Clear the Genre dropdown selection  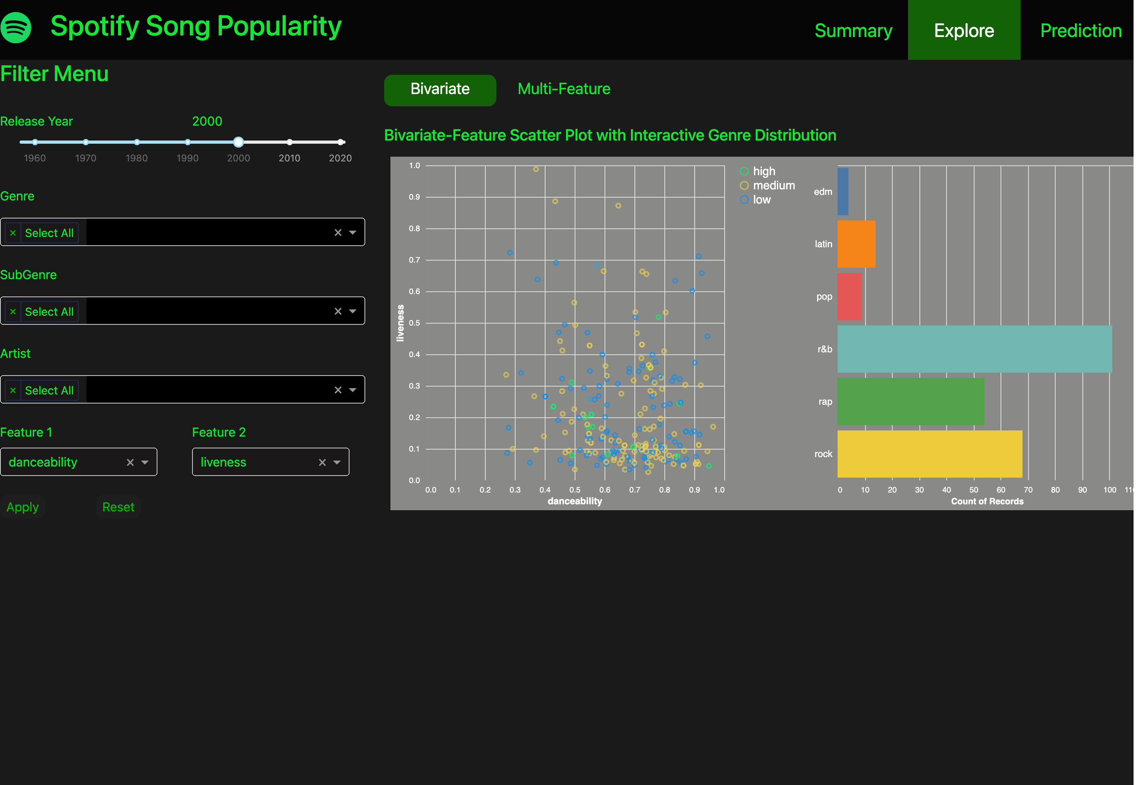tap(338, 233)
